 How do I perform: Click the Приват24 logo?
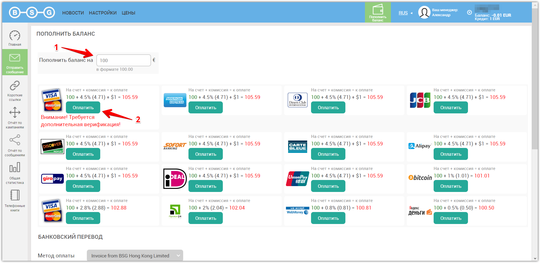tap(175, 211)
